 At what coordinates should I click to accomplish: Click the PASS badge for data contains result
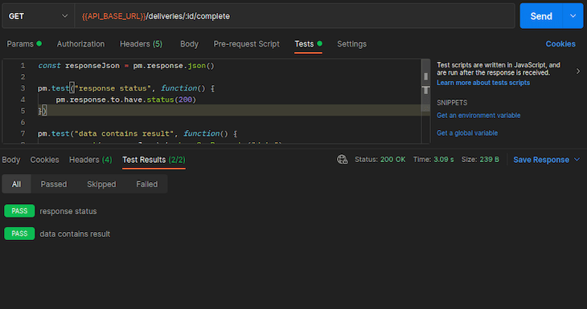[19, 234]
